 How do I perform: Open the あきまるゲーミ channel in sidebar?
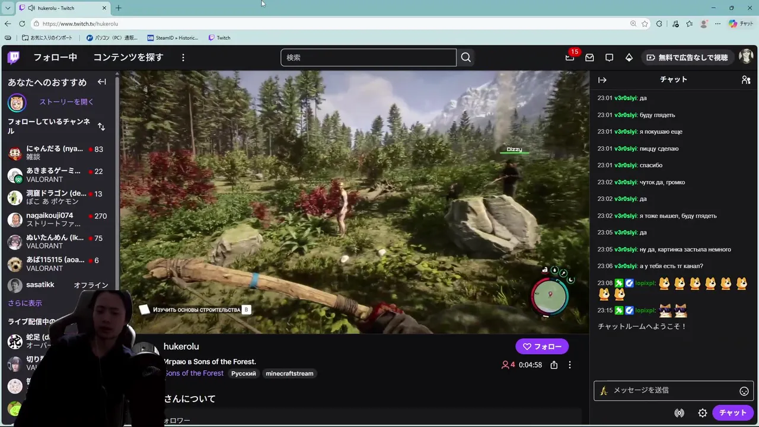[59, 175]
